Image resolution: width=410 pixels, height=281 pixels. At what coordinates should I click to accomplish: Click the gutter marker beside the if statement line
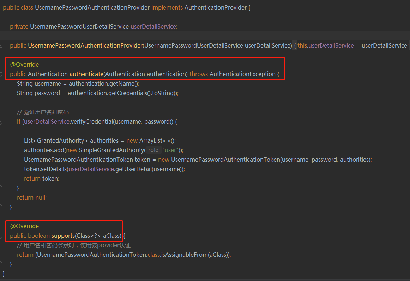tap(2, 121)
